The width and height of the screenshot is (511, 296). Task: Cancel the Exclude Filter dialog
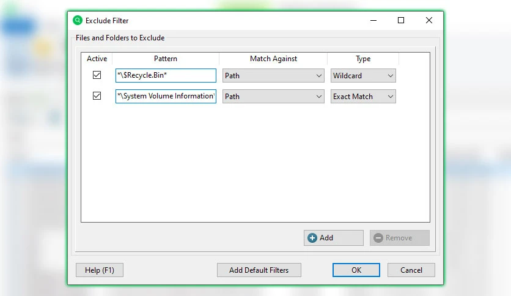(x=411, y=270)
